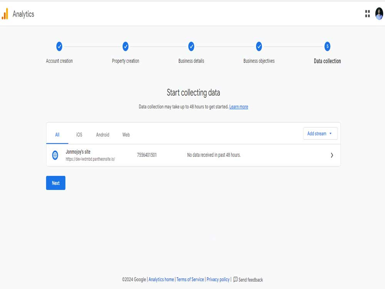Click the Account creation step label
The width and height of the screenshot is (385, 289).
pos(59,61)
